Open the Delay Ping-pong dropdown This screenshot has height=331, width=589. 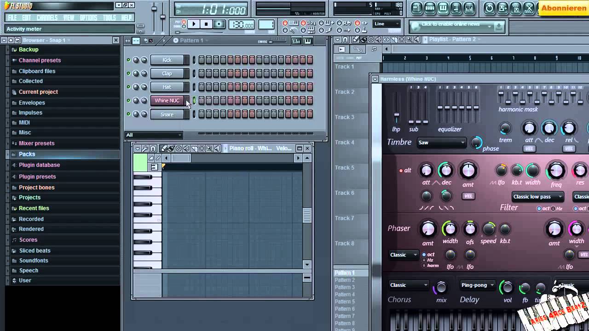(478, 285)
